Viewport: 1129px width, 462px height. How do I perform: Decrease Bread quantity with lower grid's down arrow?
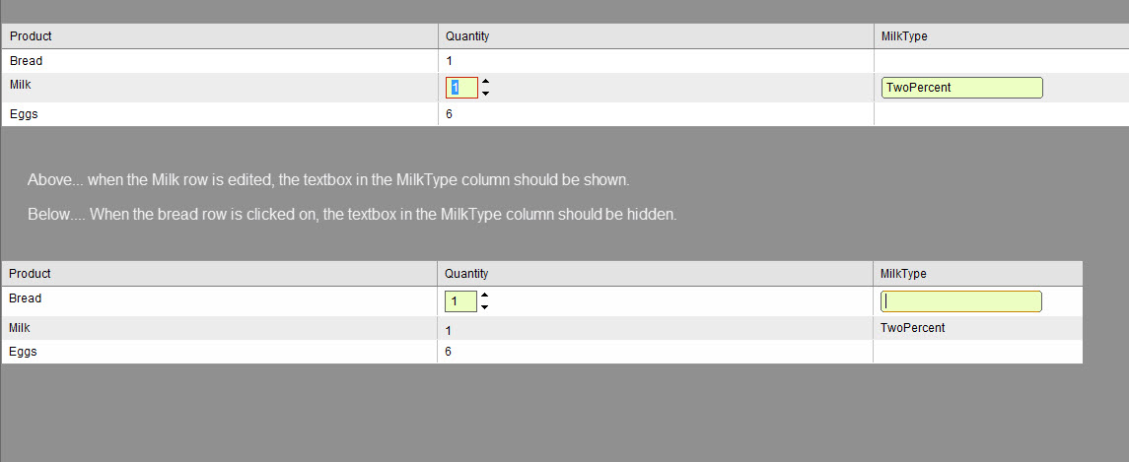(x=485, y=307)
